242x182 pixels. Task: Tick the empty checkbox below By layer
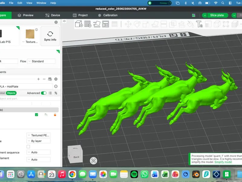point(28,147)
